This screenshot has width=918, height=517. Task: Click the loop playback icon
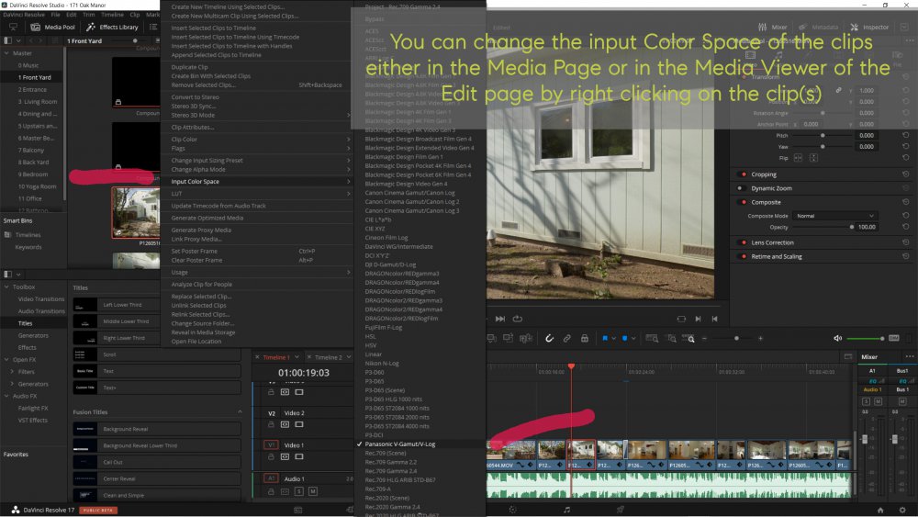tap(518, 319)
